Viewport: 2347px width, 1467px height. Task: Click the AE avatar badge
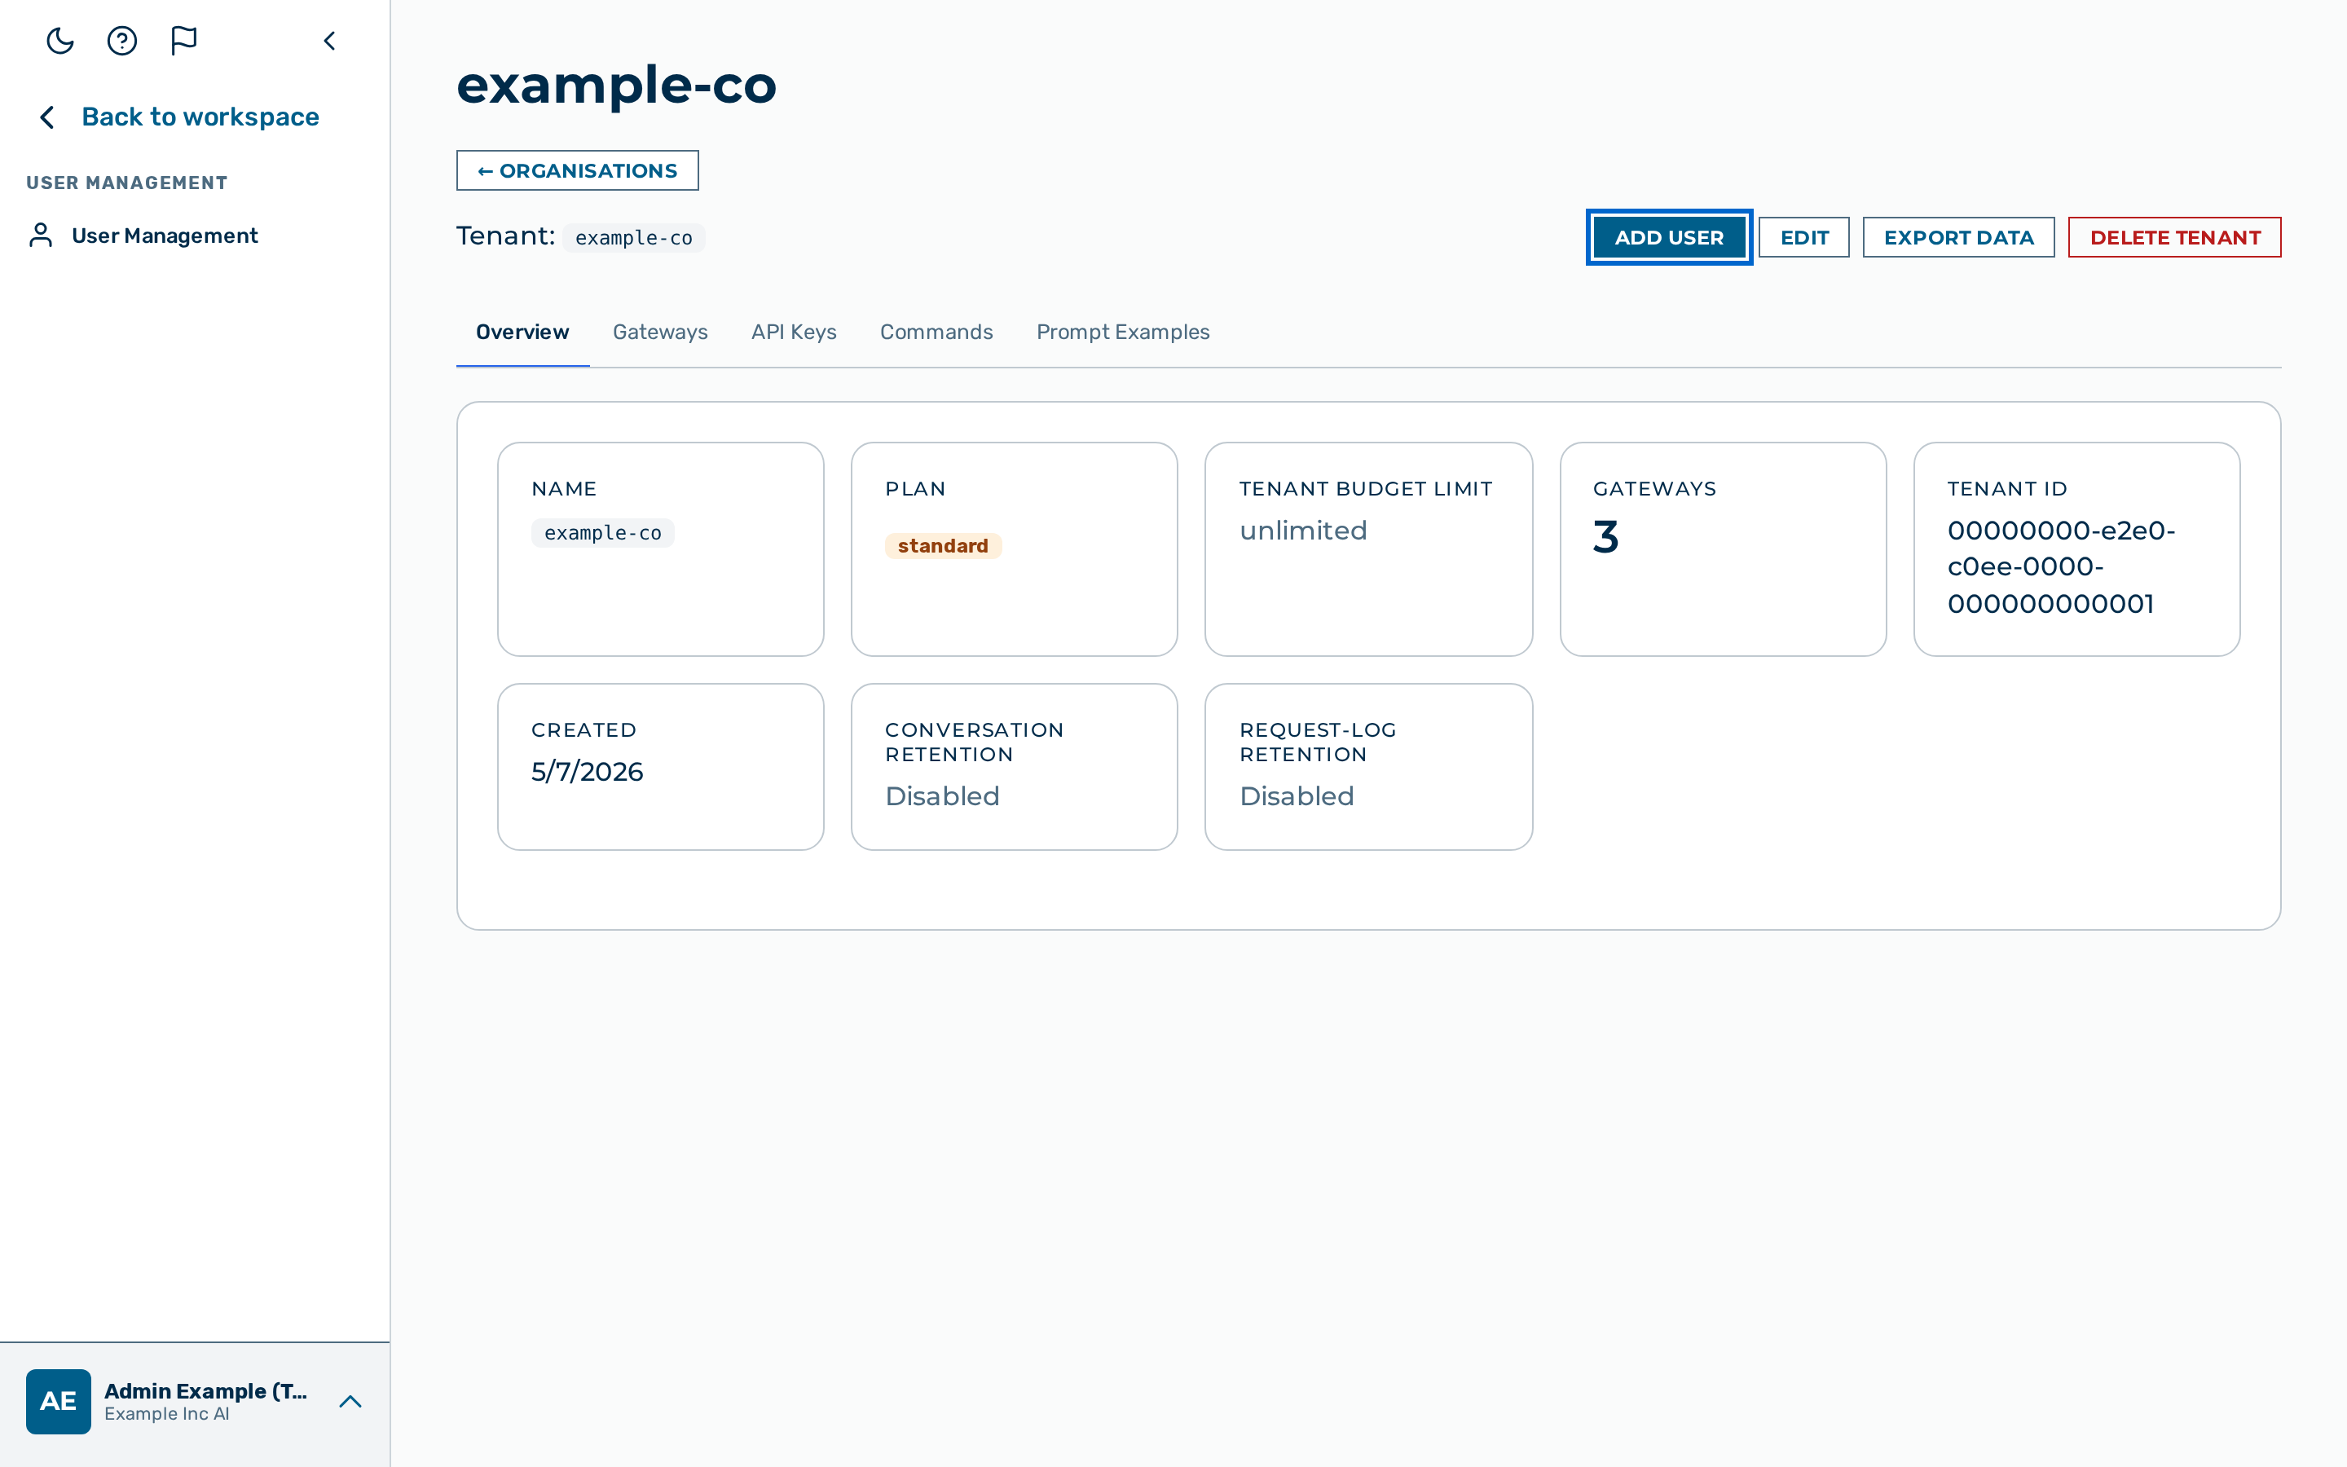58,1401
